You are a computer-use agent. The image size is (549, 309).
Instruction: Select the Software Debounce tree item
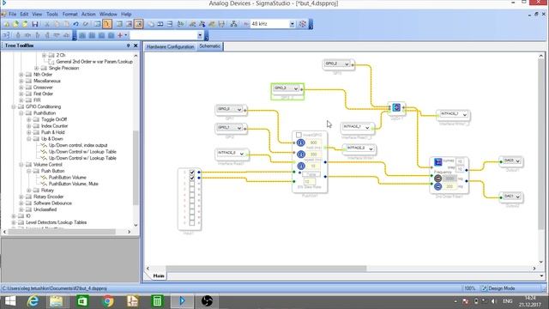[x=52, y=203]
